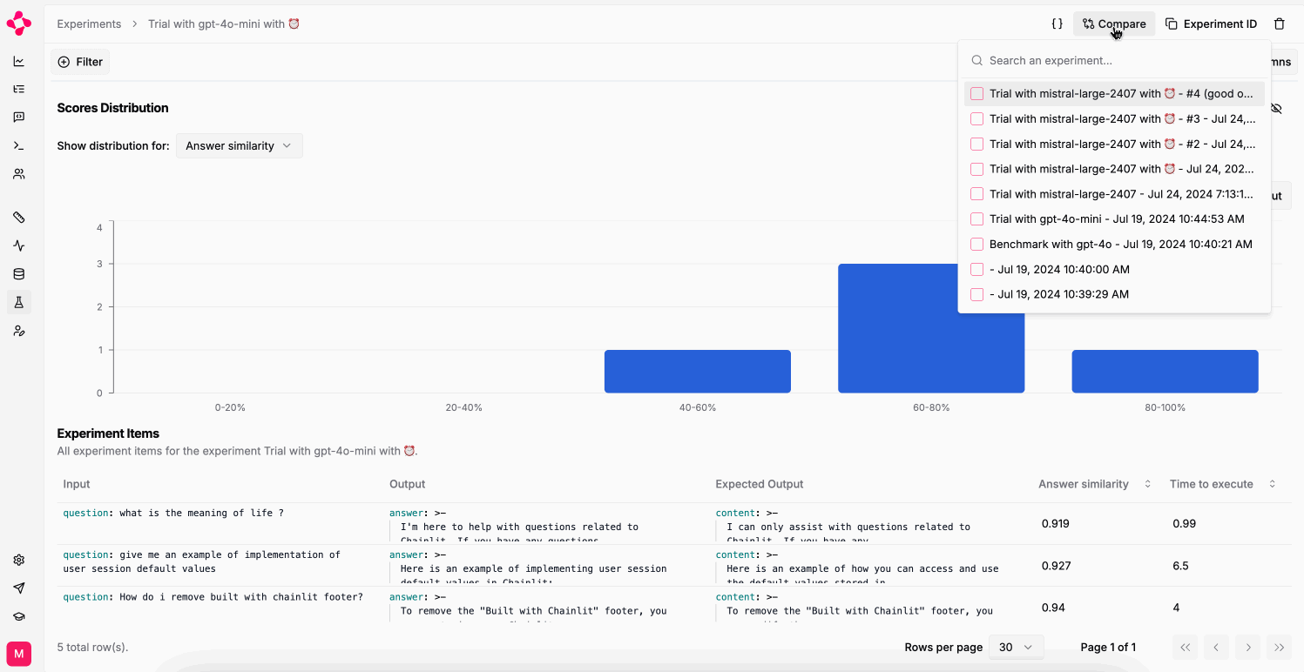Click the 'Trial with gpt-4o-mini' breadcrumb title
Screen dimensions: 1304x672
tap(224, 24)
